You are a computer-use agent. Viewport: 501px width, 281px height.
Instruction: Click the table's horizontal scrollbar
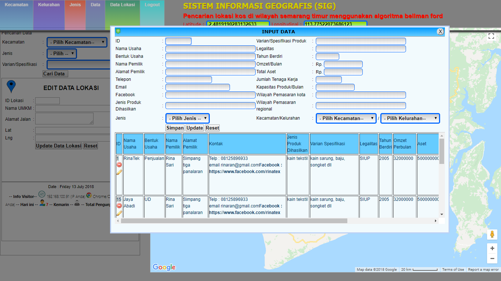(234, 221)
